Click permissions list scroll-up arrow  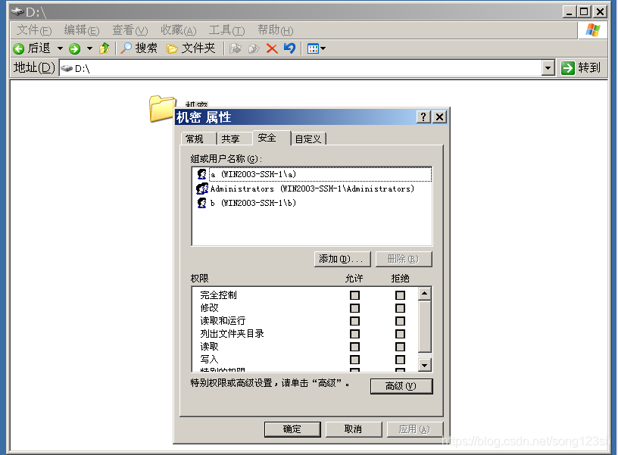coord(424,294)
